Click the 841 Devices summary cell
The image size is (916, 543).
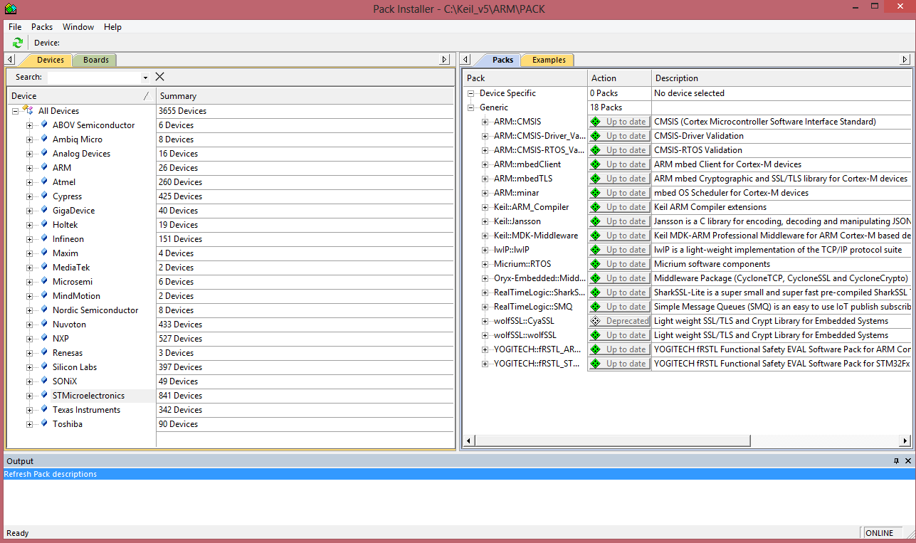tap(305, 396)
